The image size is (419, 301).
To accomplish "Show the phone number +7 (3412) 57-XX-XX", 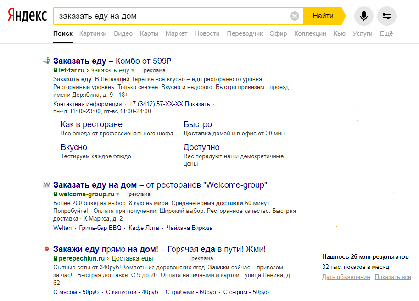I will click(x=169, y=104).
